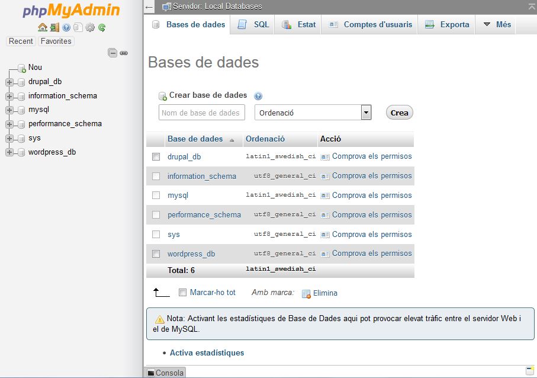Screen dimensions: 537x378
Task: Click the server icon beside Servidor
Action: click(167, 7)
